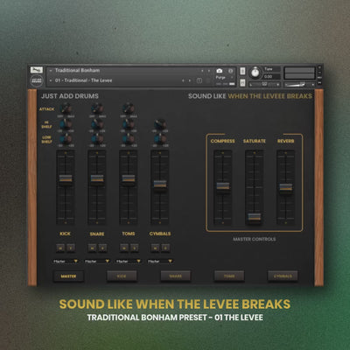The height and width of the screenshot is (350, 350).
Task: Go to previous instrument arrow beside Traditional Bonham
Action: tap(202, 71)
